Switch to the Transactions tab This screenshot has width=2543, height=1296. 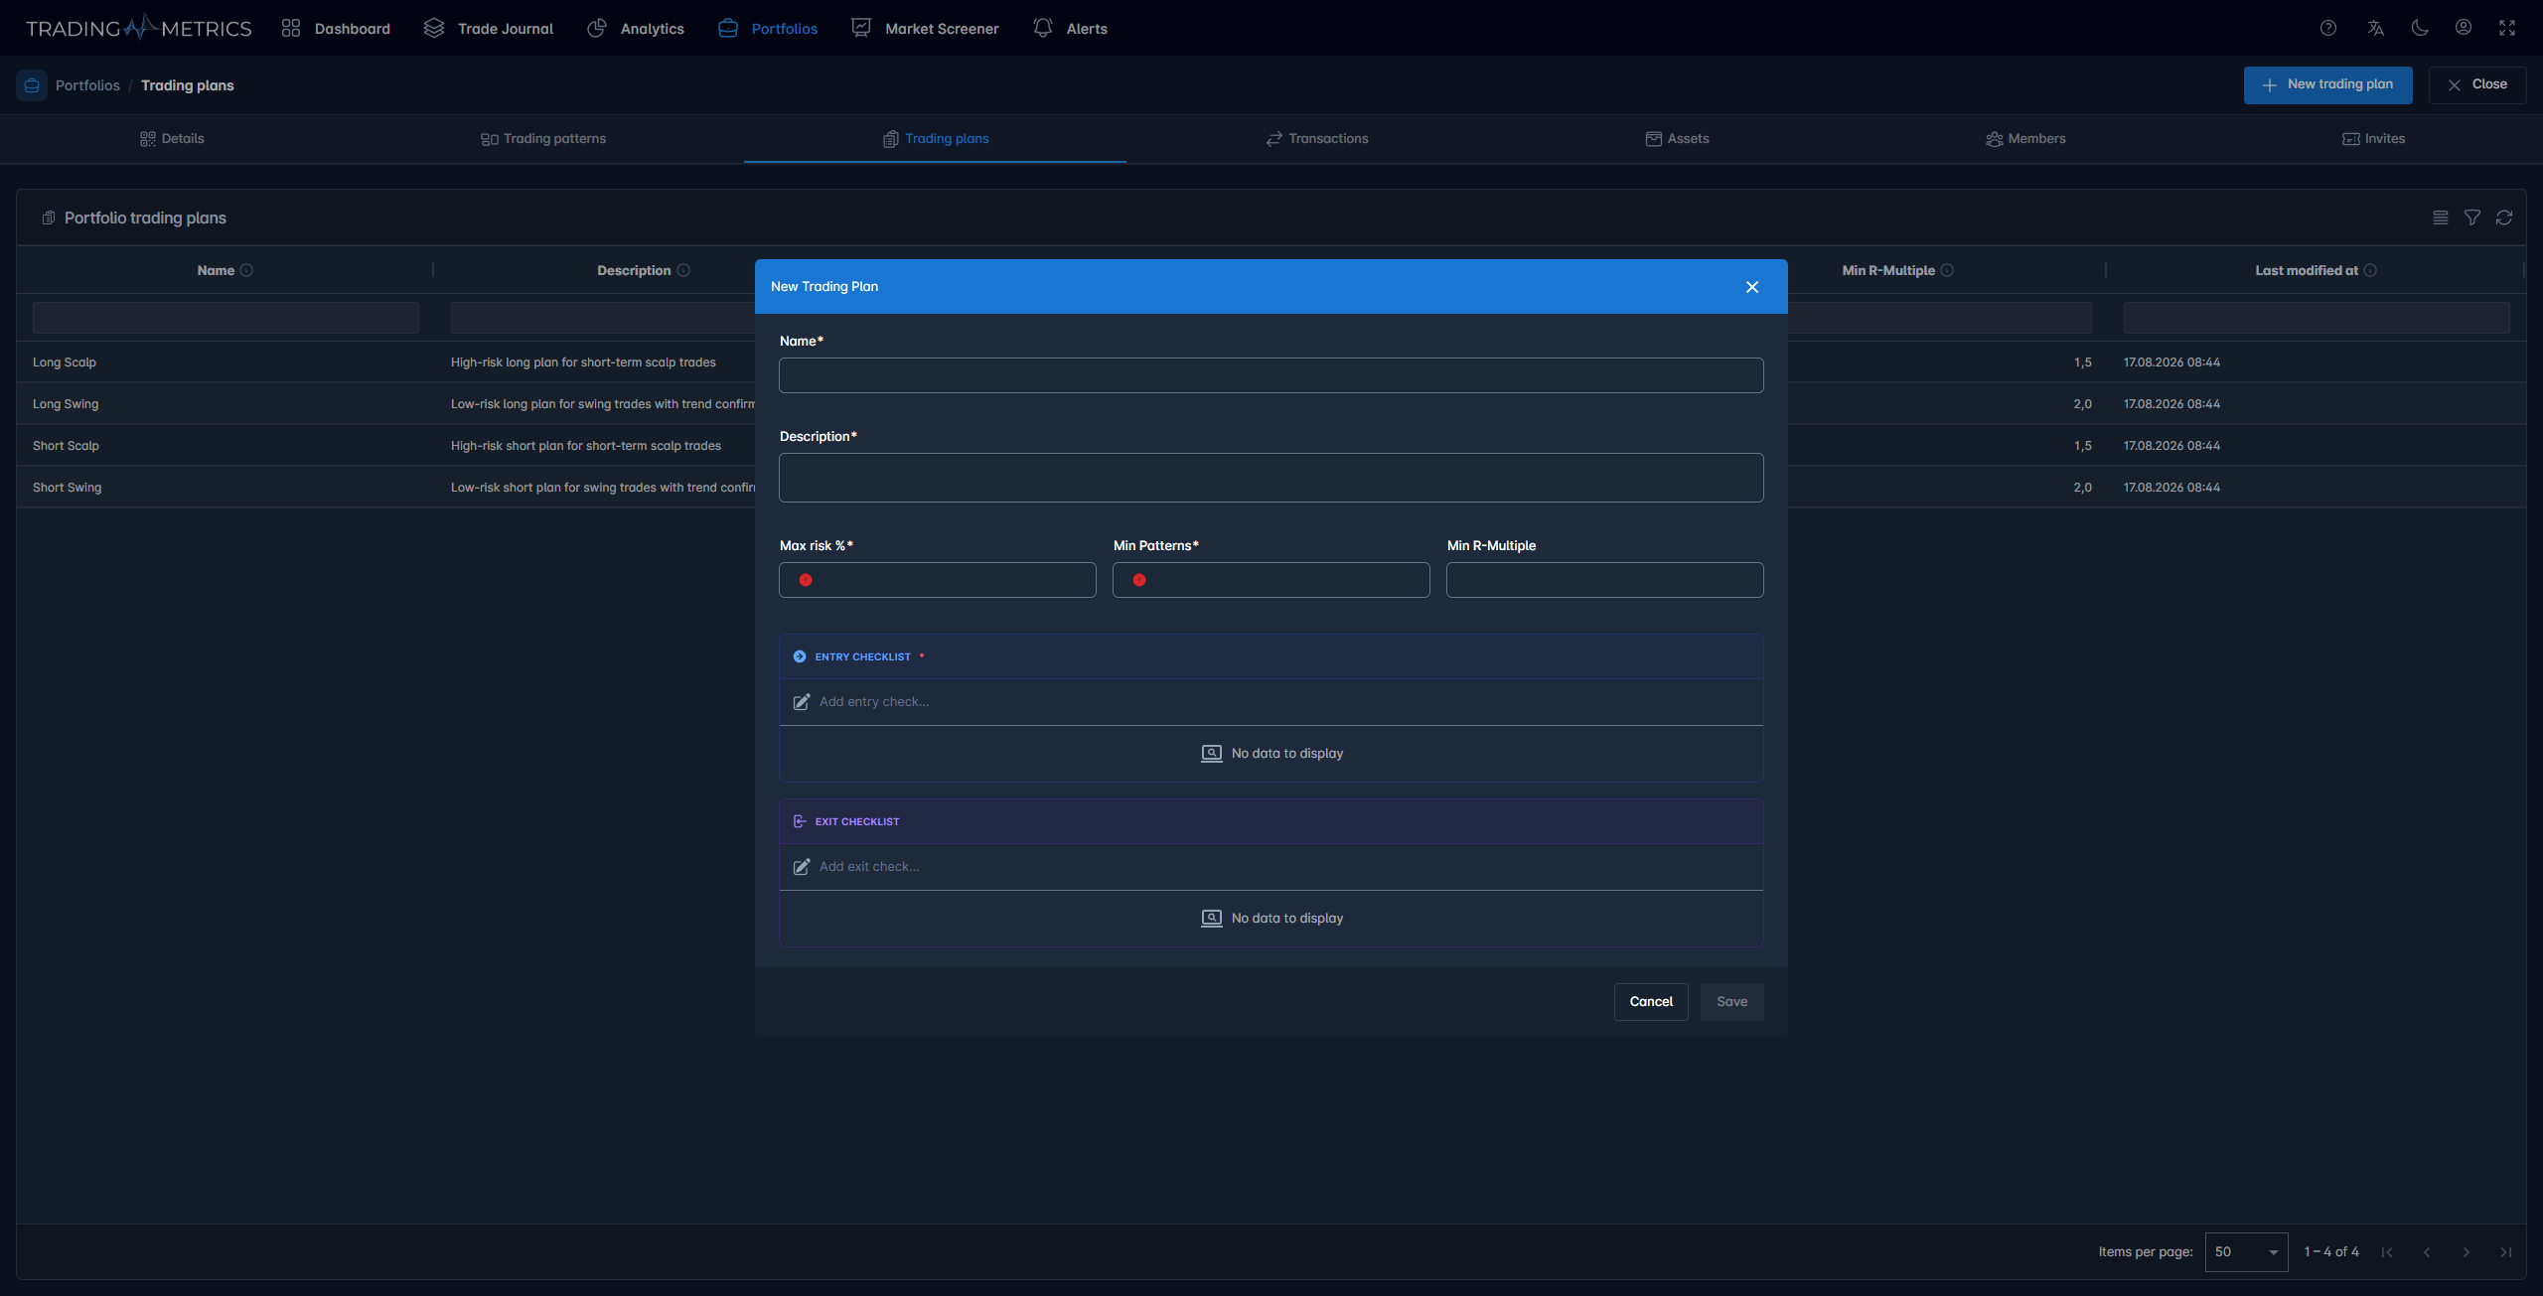pos(1317,139)
